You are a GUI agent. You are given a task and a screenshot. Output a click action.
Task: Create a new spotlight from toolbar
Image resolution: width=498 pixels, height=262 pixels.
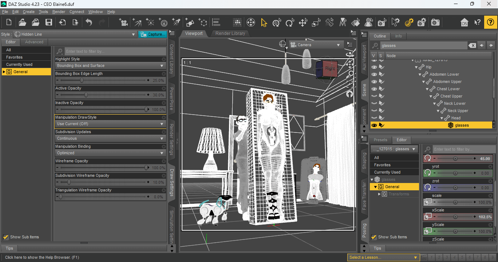coord(176,23)
